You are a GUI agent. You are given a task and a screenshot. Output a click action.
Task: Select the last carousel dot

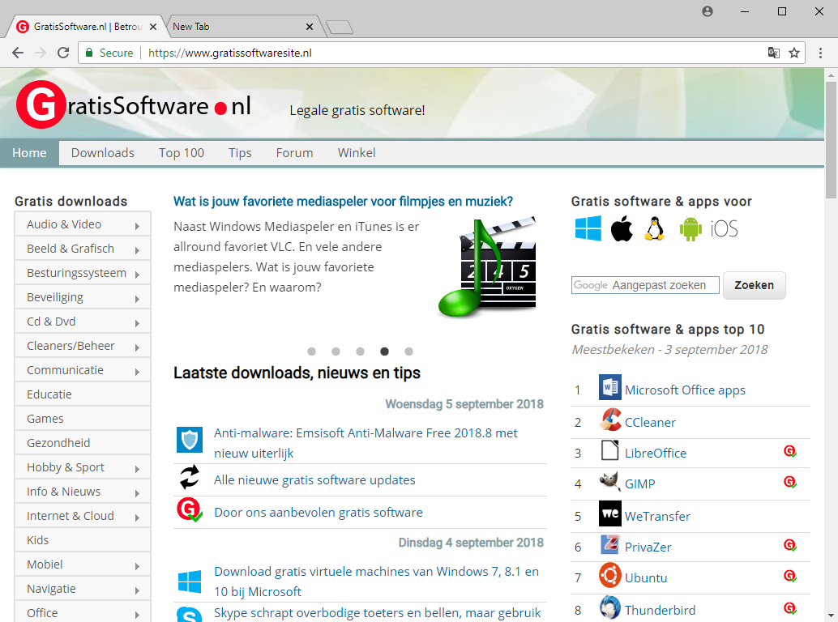click(408, 351)
